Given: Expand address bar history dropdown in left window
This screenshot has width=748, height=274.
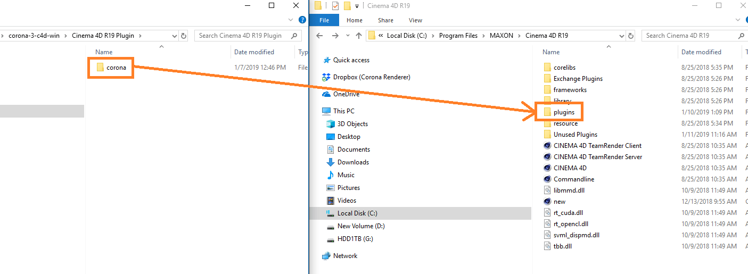Looking at the screenshot, I should tap(175, 36).
